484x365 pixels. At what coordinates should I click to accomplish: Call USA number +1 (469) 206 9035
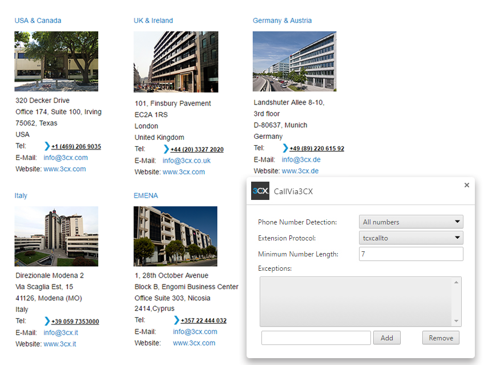pos(76,146)
